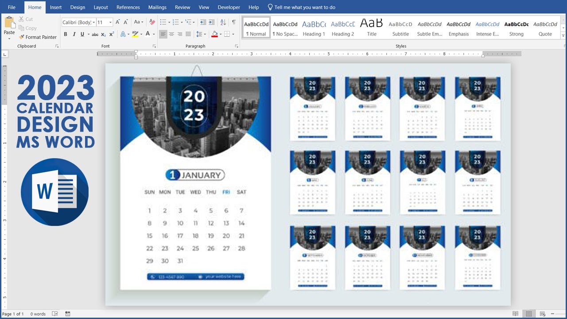
Task: Expand the font color dropdown arrow
Action: [153, 34]
